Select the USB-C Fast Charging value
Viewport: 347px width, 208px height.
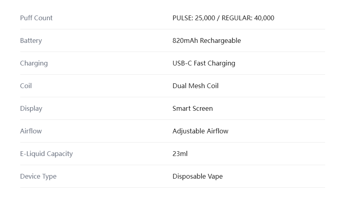point(204,63)
